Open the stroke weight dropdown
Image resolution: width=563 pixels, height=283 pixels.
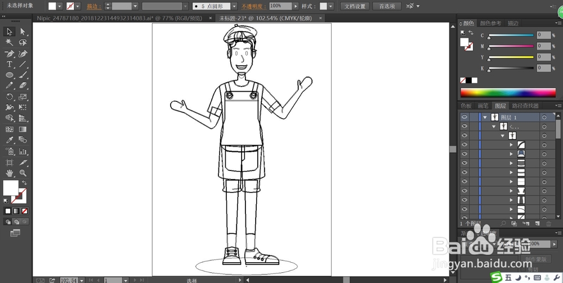click(135, 6)
